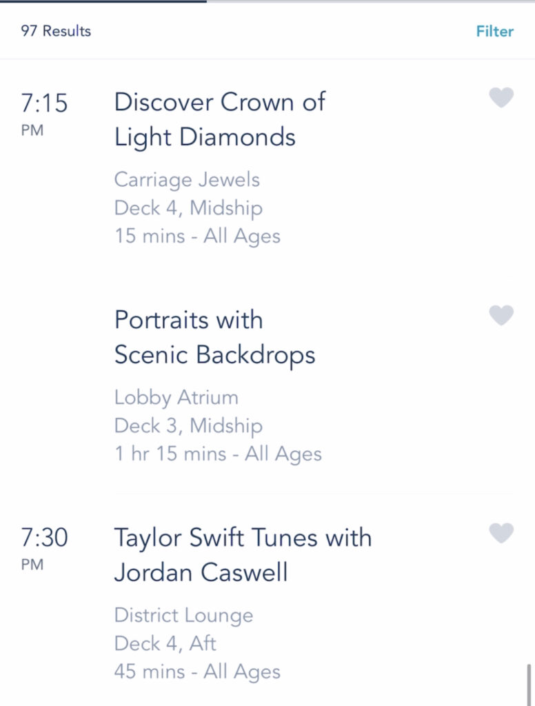Open Portraits with Scenic Backdrops event details
This screenshot has width=535, height=706.
(215, 338)
